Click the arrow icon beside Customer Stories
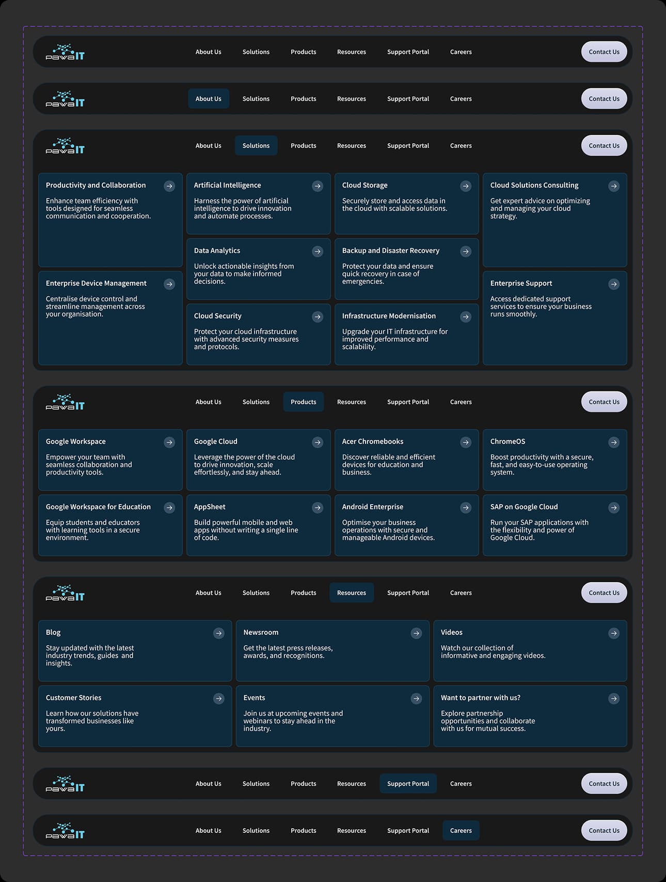This screenshot has height=882, width=666. pos(219,698)
